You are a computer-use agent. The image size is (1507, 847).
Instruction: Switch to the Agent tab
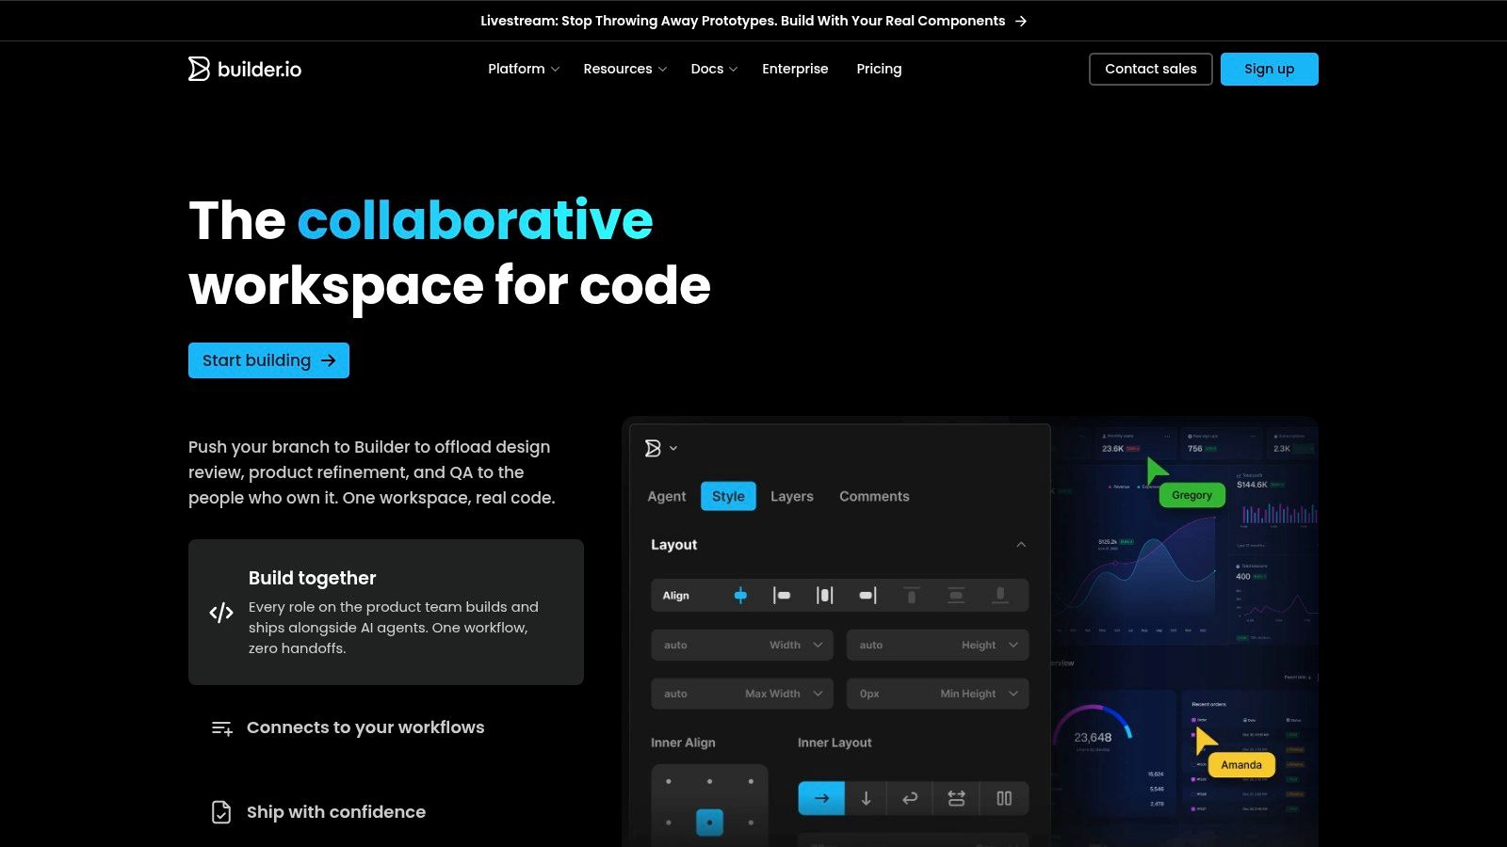(667, 496)
